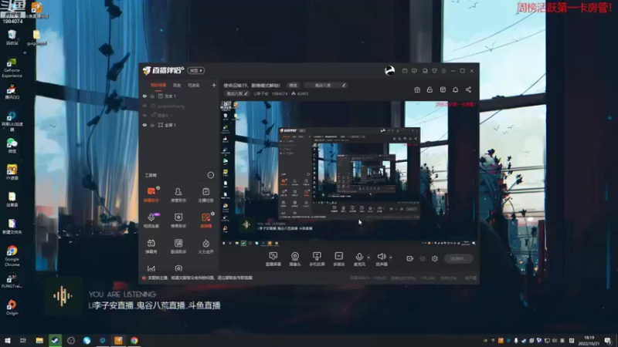
Task: Click the share icon above preview
Action: (x=468, y=89)
